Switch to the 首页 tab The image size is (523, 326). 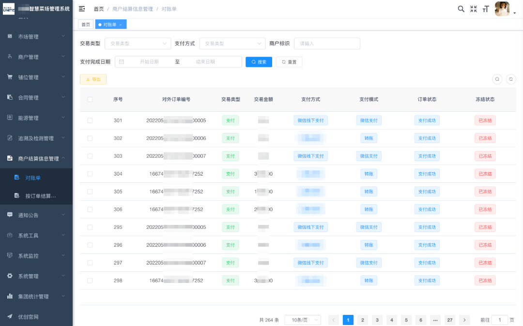(x=85, y=25)
